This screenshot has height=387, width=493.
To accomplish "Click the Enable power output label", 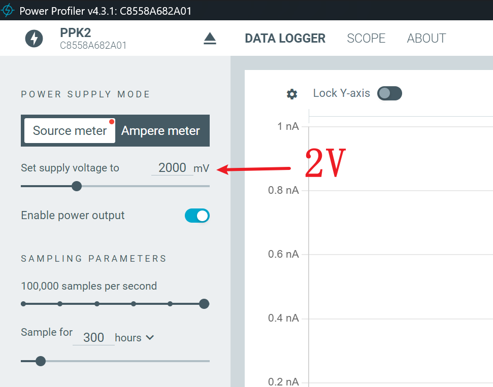I will coord(73,216).
